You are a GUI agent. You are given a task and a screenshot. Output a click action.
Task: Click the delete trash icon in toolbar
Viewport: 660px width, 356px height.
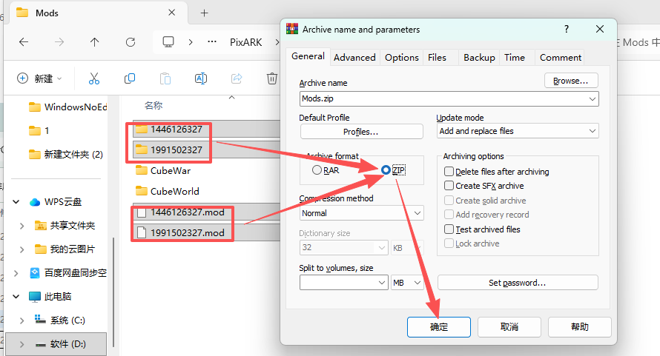(x=272, y=78)
